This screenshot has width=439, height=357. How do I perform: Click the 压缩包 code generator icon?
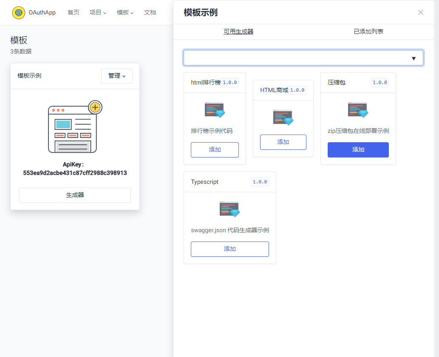point(358,110)
